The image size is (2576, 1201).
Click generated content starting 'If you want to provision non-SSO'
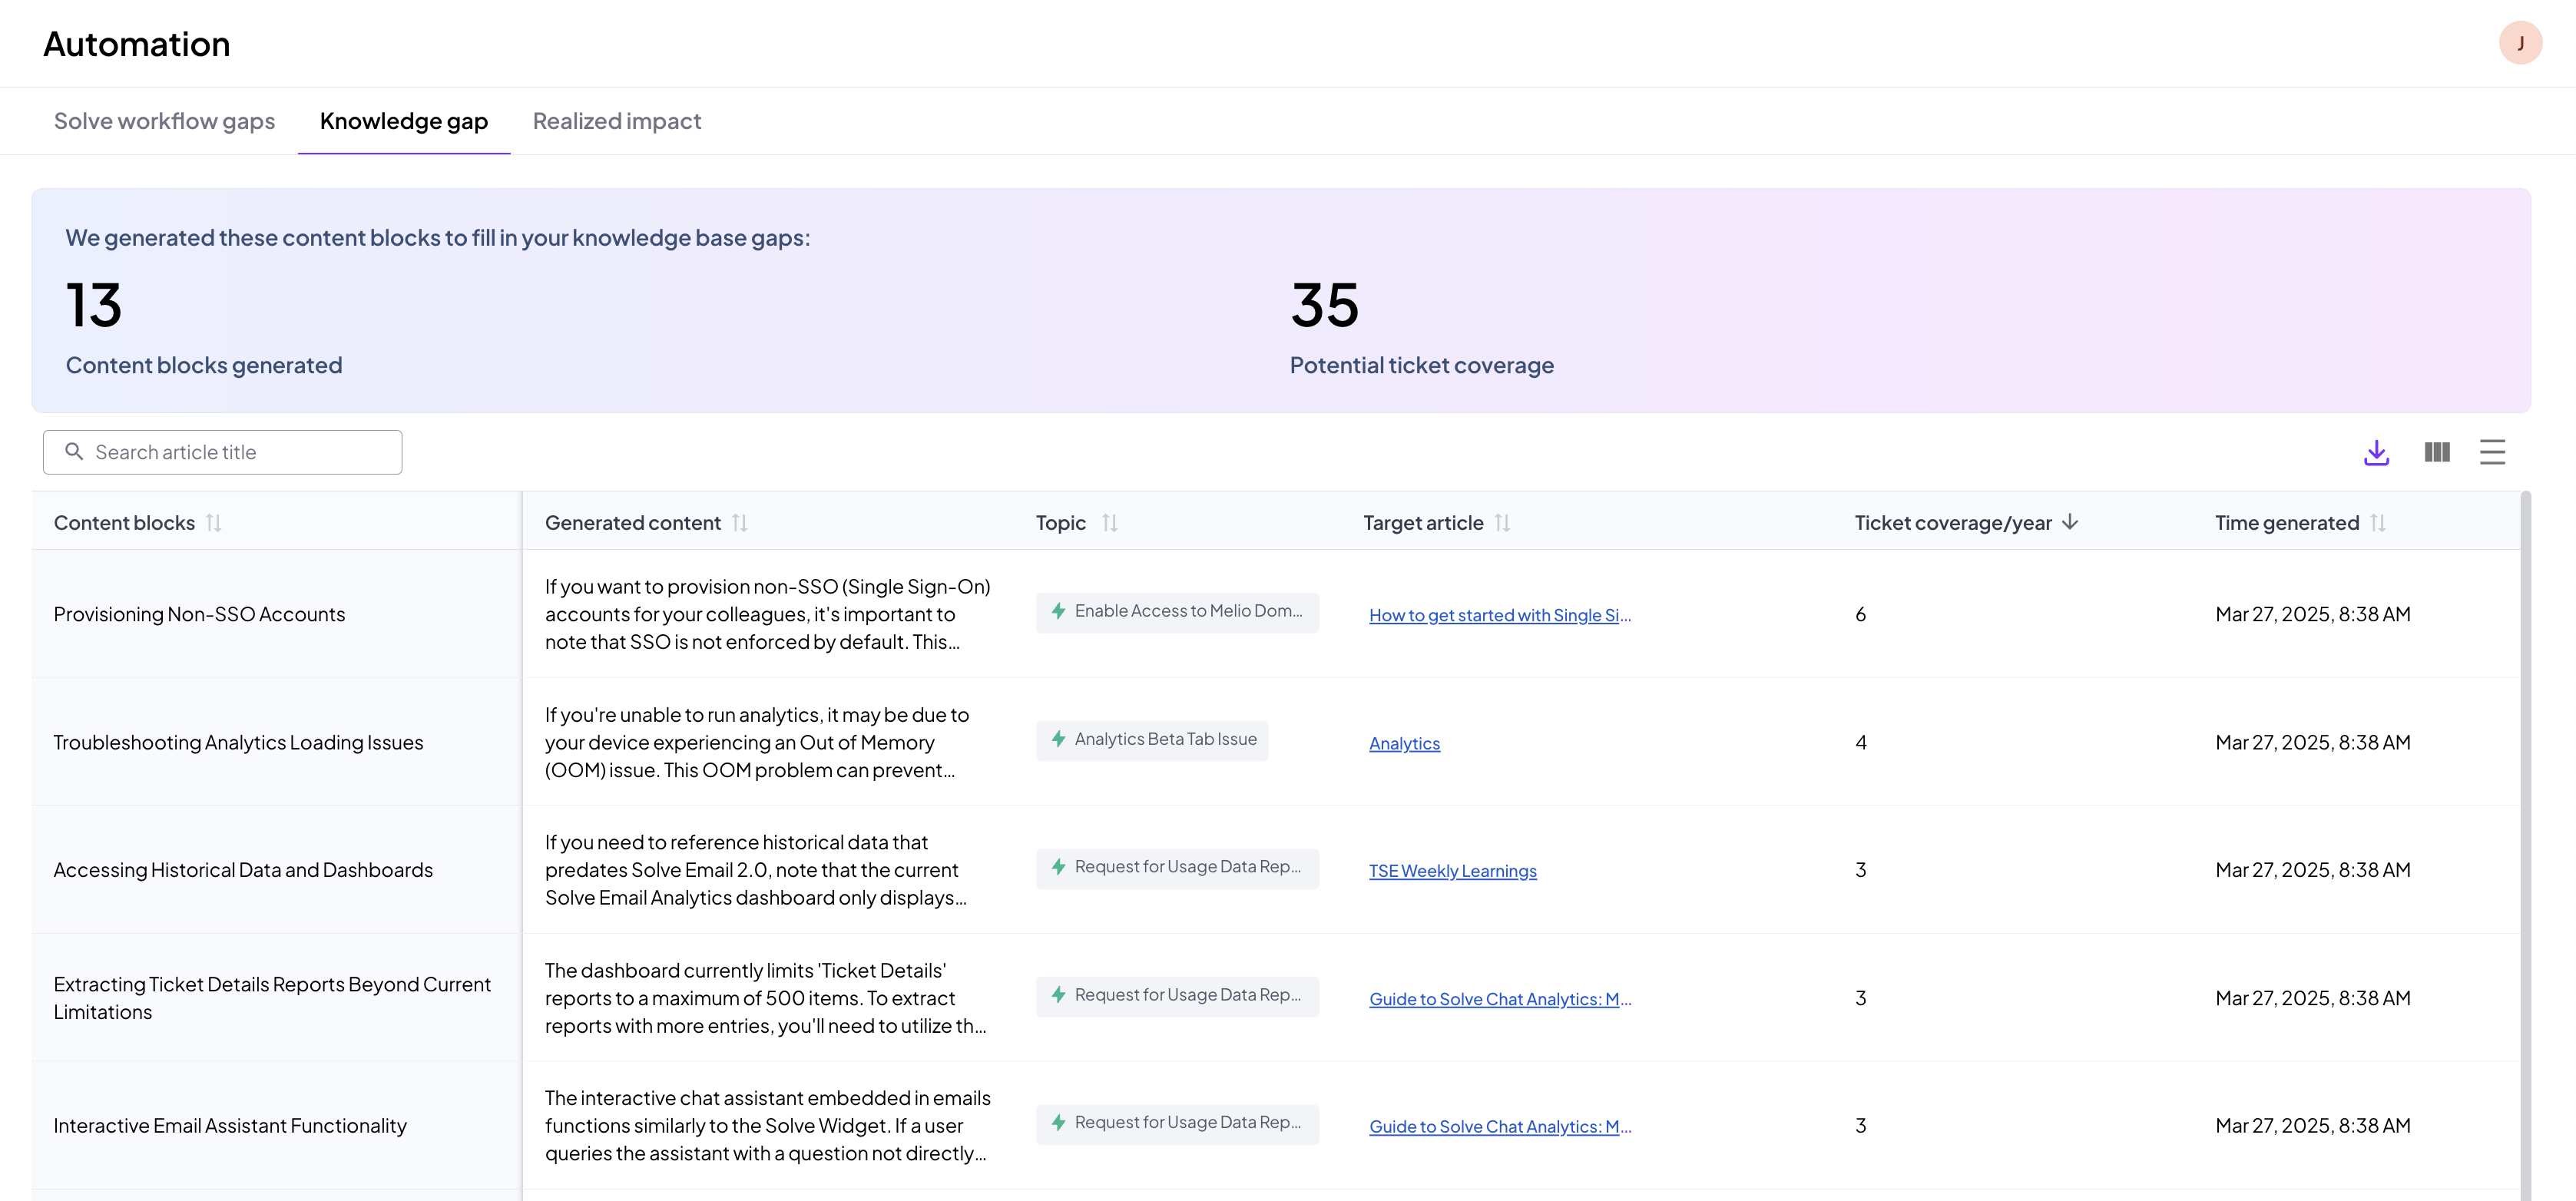tap(767, 614)
